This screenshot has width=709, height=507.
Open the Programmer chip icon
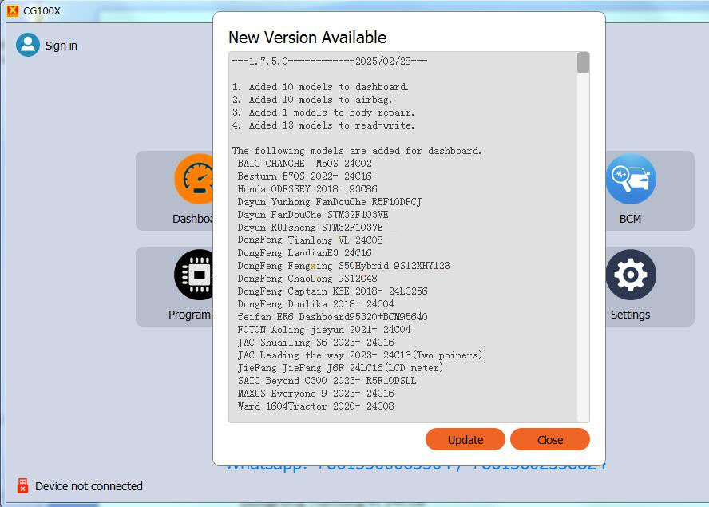(195, 275)
